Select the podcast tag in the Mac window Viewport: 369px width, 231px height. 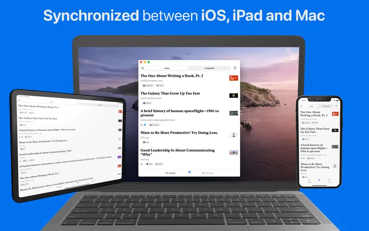[148, 85]
